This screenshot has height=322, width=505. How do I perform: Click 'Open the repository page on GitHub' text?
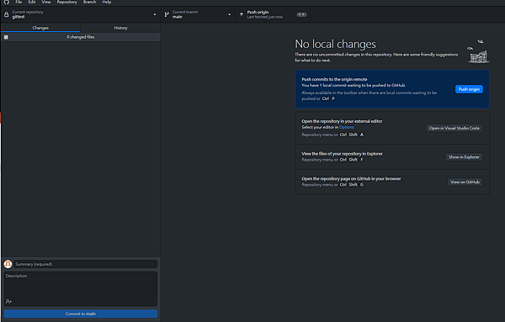(x=351, y=178)
